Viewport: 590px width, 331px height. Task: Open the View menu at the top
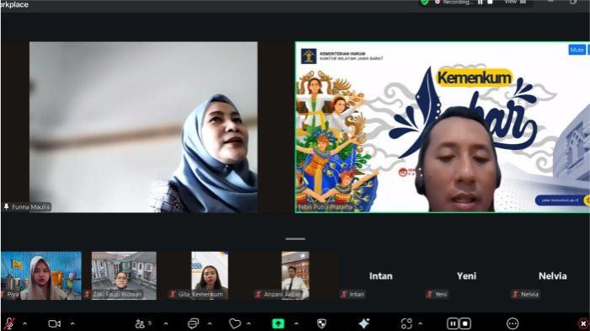tap(515, 3)
